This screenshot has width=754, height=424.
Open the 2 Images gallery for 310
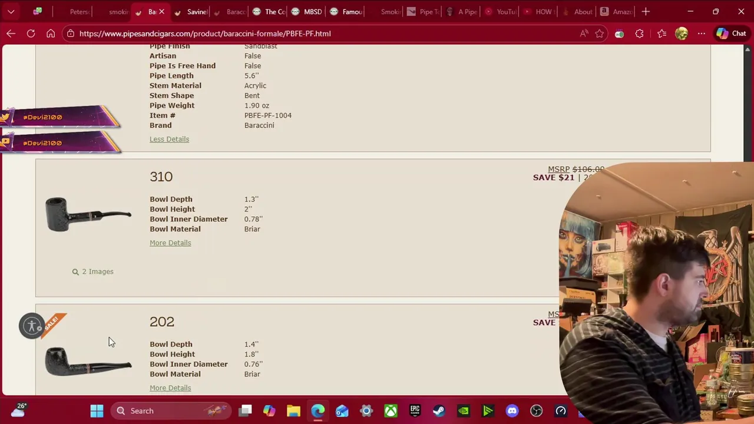[x=92, y=271]
